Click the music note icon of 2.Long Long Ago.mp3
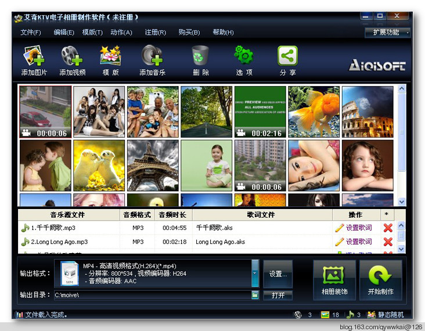Image resolution: width=425 pixels, height=331 pixels. point(25,242)
